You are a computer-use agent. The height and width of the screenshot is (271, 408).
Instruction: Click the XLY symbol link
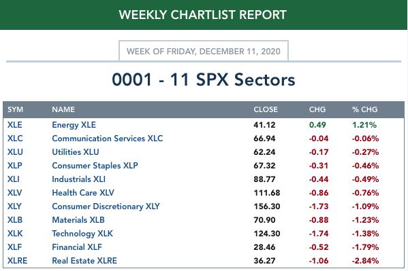14,206
